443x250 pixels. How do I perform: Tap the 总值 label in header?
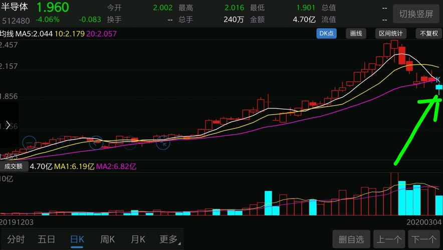point(329,7)
